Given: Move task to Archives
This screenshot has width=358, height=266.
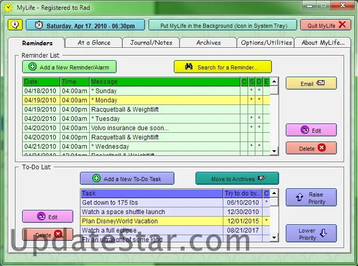Looking at the screenshot, I should click(237, 179).
